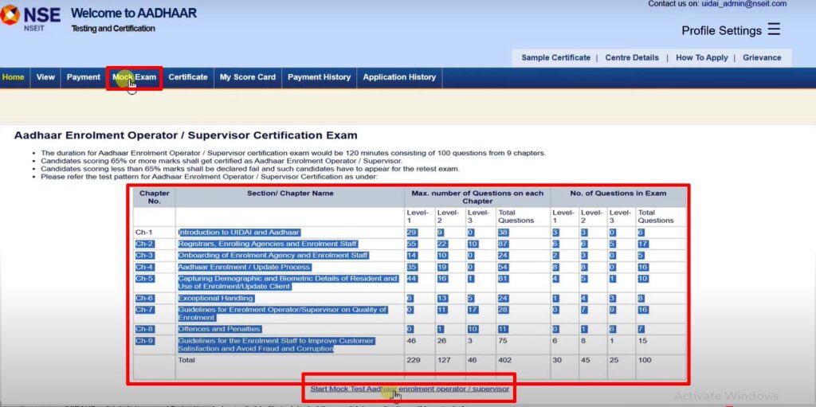Open the Certificate tab

(188, 77)
